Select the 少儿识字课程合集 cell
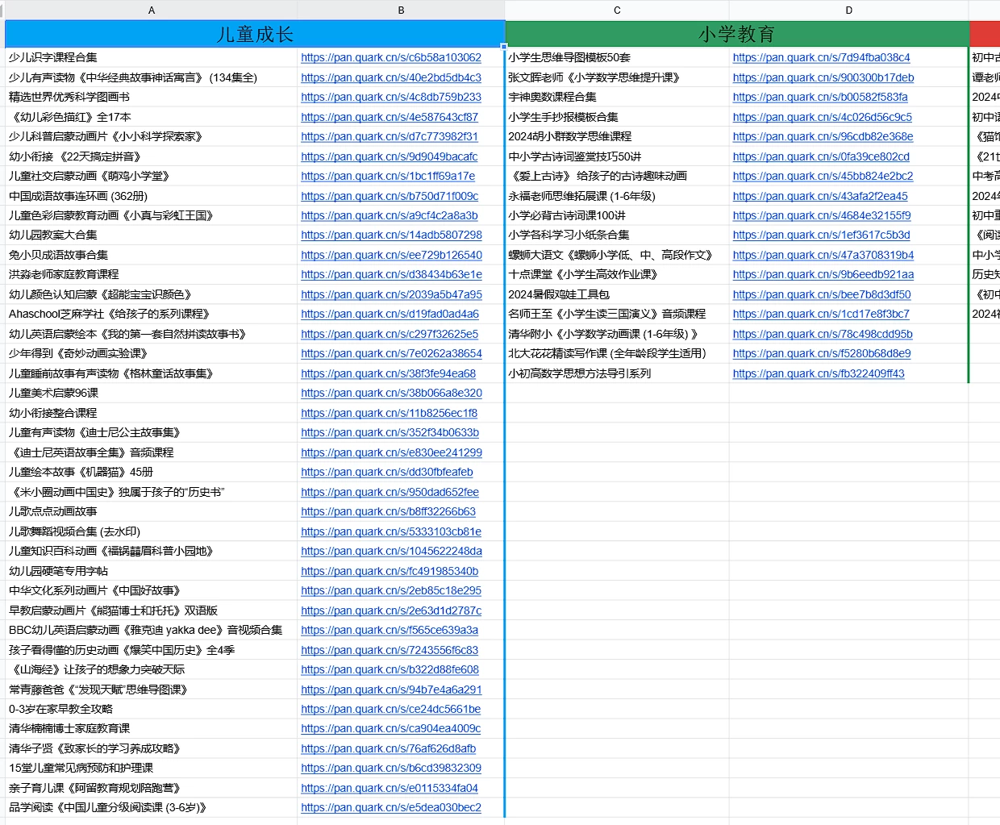This screenshot has width=1000, height=825. pos(53,57)
